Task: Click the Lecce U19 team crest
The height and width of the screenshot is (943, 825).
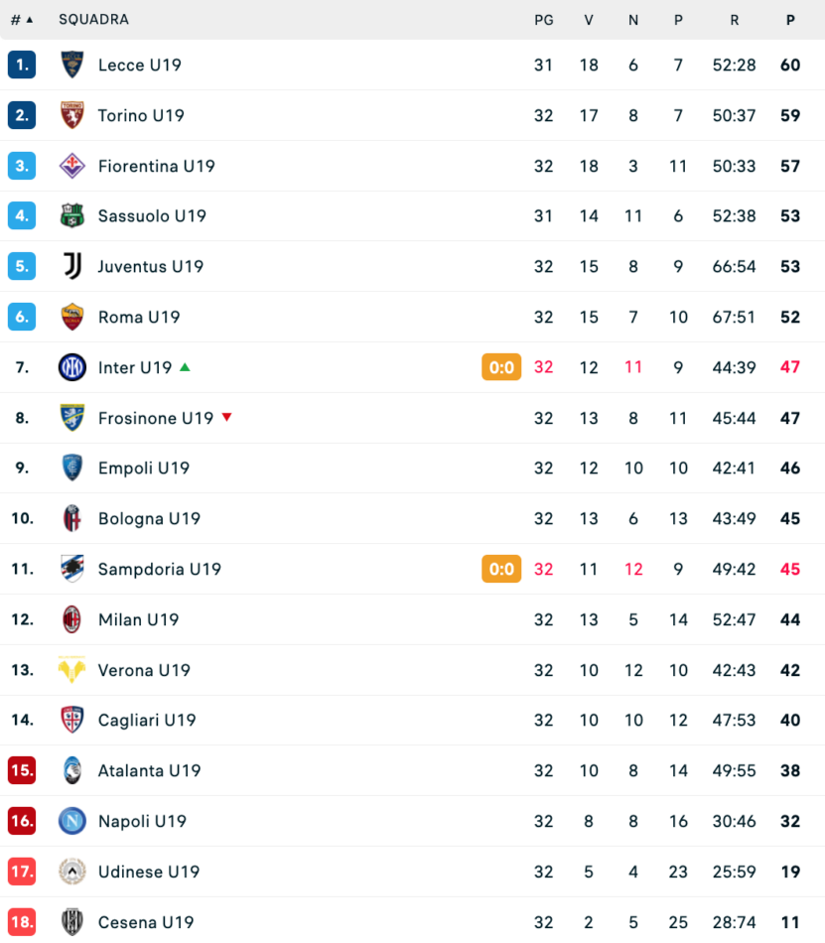Action: tap(72, 65)
